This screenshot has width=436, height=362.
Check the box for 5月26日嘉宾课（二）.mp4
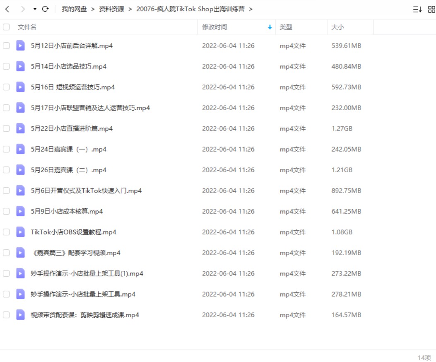6,170
